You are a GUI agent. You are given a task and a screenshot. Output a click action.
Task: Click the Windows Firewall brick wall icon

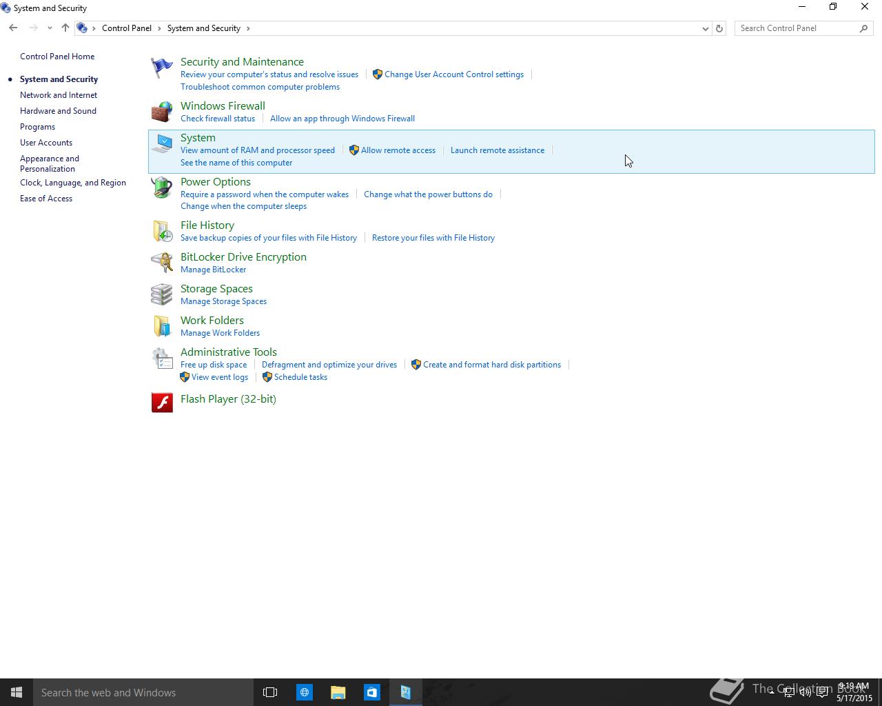[x=162, y=112]
